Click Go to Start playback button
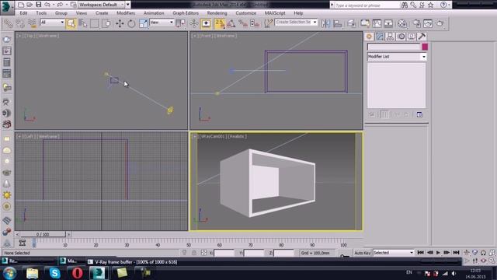Viewport: 497px width, 280px height. [x=420, y=252]
